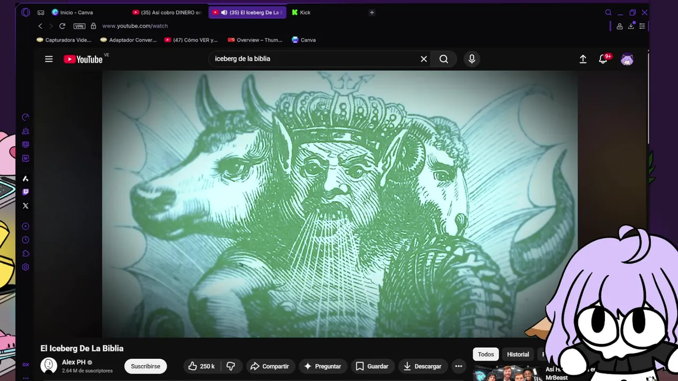Open the Opera GX logo menu
The height and width of the screenshot is (381, 678).
click(25, 12)
